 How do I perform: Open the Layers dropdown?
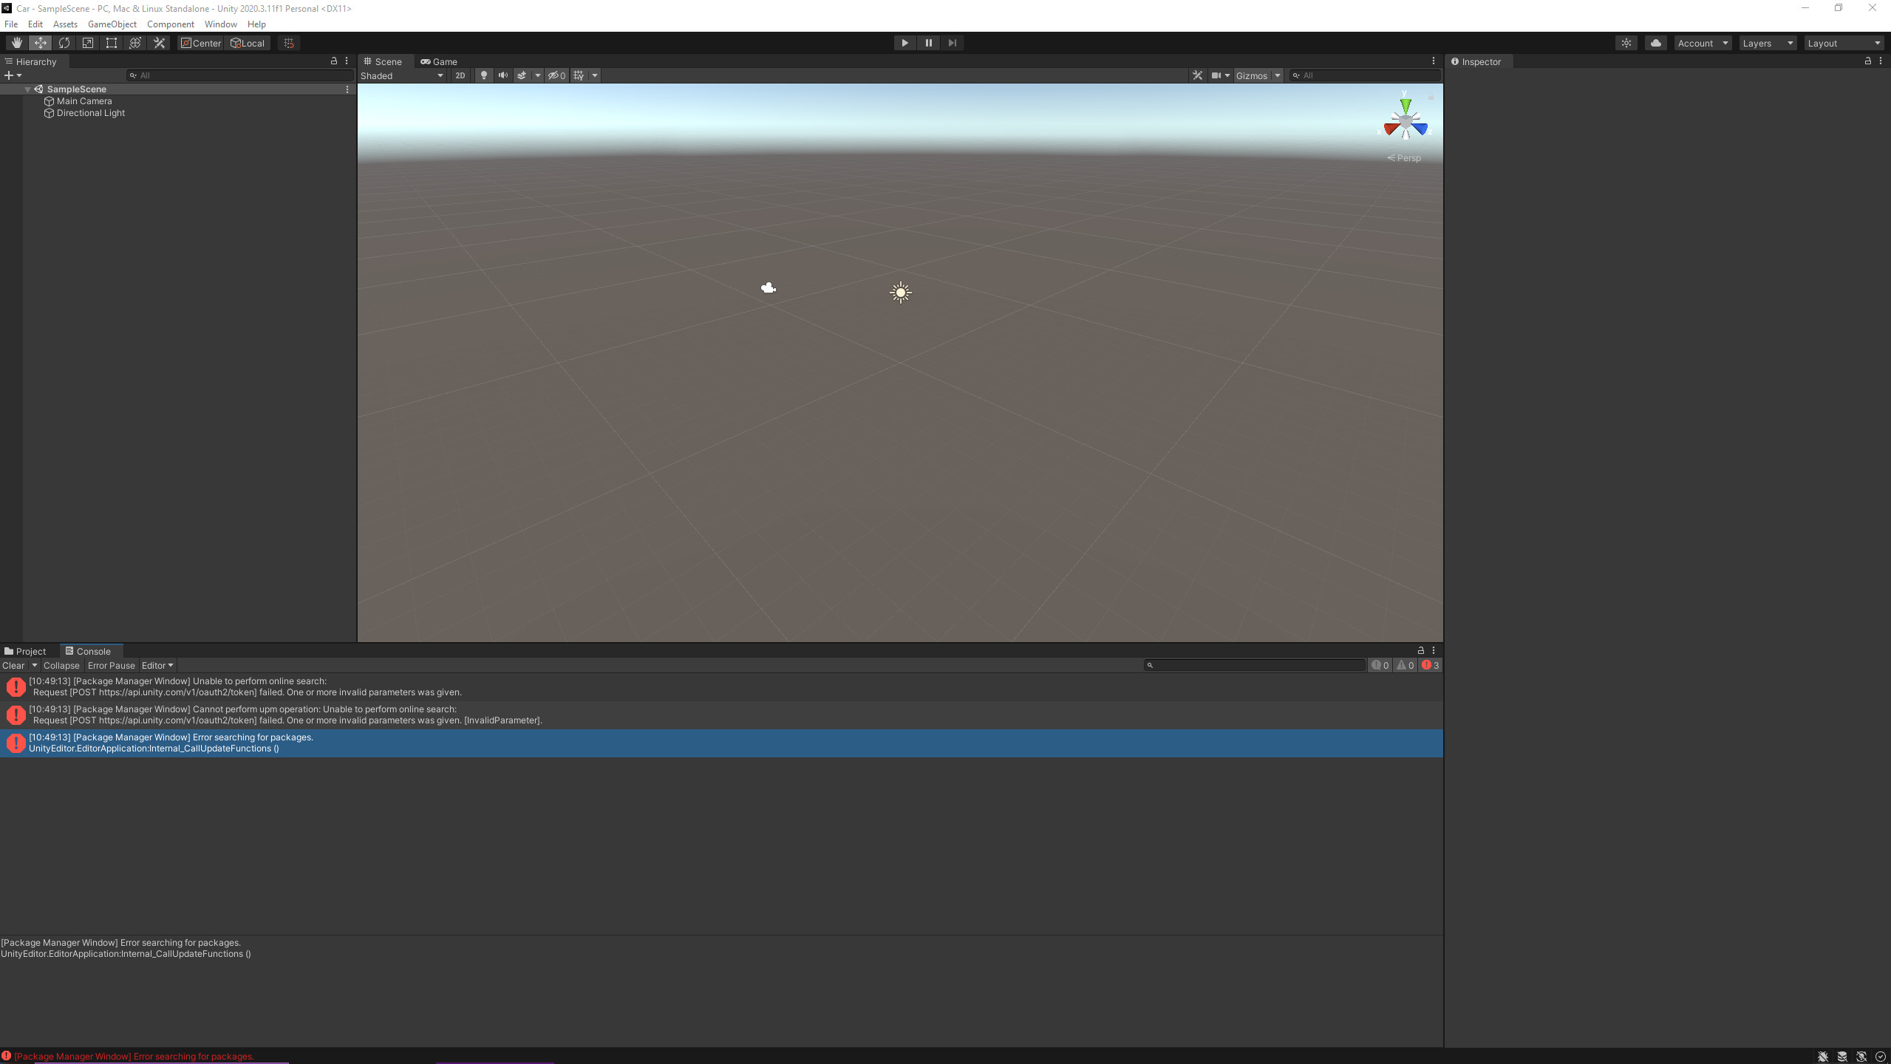(1767, 43)
